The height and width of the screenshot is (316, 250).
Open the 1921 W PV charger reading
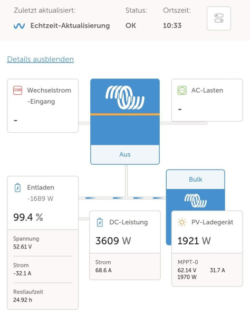click(194, 241)
